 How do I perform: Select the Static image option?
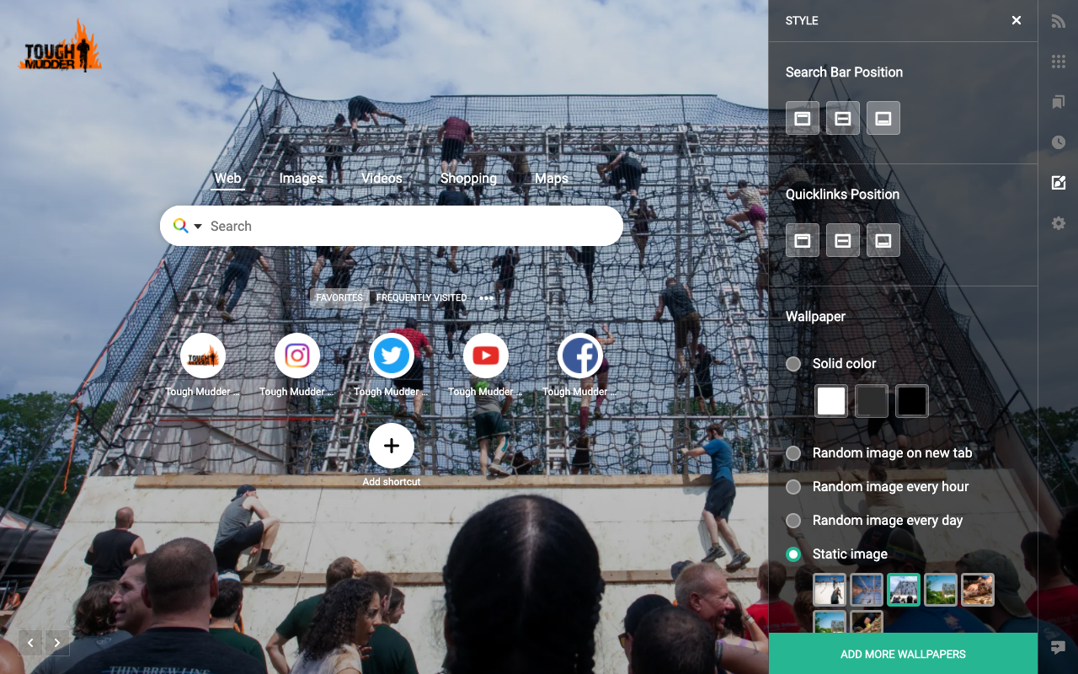(x=793, y=554)
